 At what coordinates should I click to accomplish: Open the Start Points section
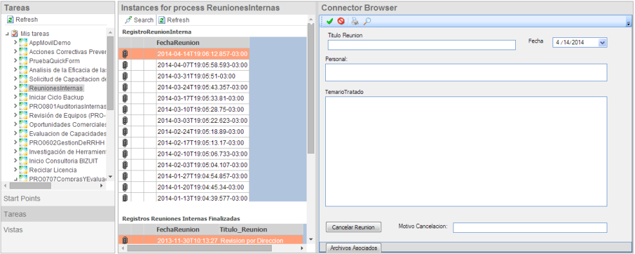pos(58,199)
